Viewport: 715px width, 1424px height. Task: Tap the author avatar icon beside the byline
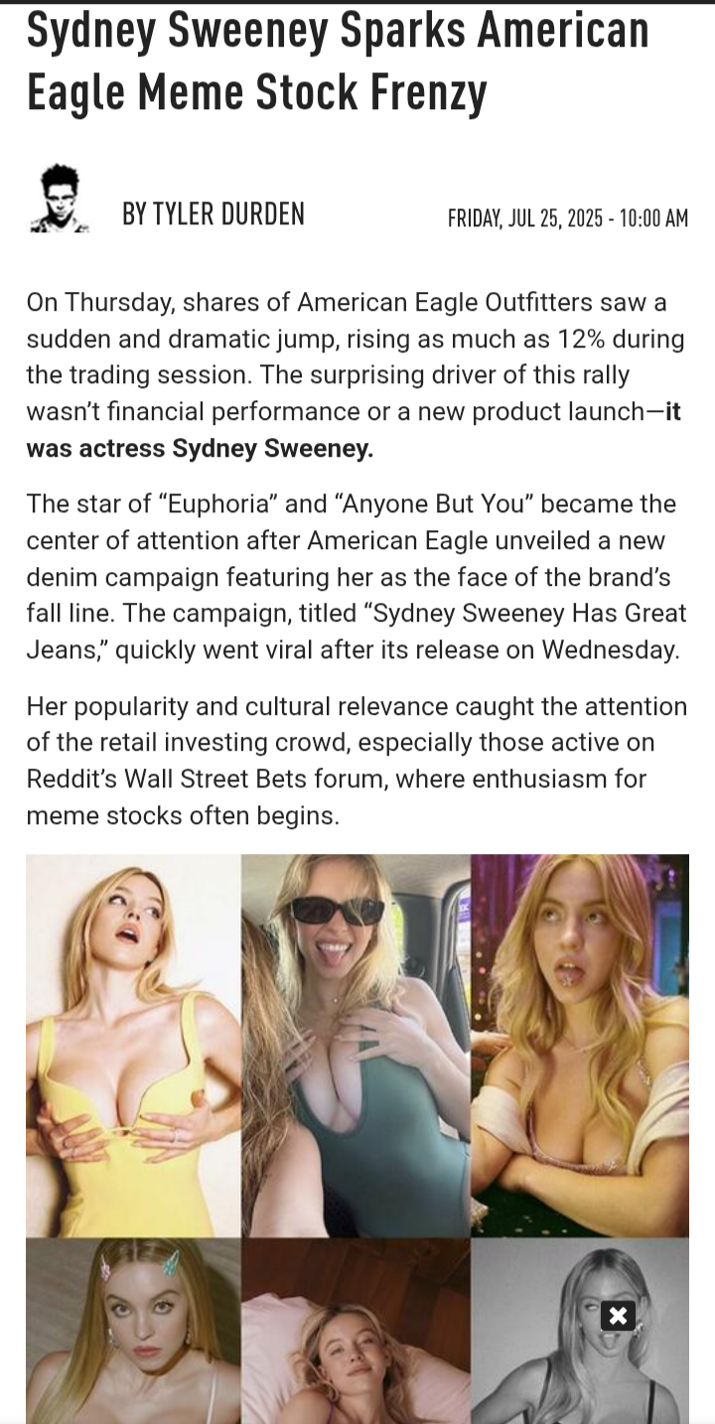tap(61, 200)
